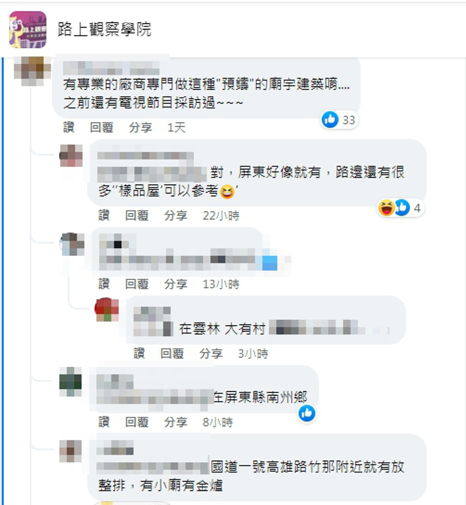Reply to the comment posted 1天 ago
Viewport: 466px width, 505px height.
click(101, 127)
